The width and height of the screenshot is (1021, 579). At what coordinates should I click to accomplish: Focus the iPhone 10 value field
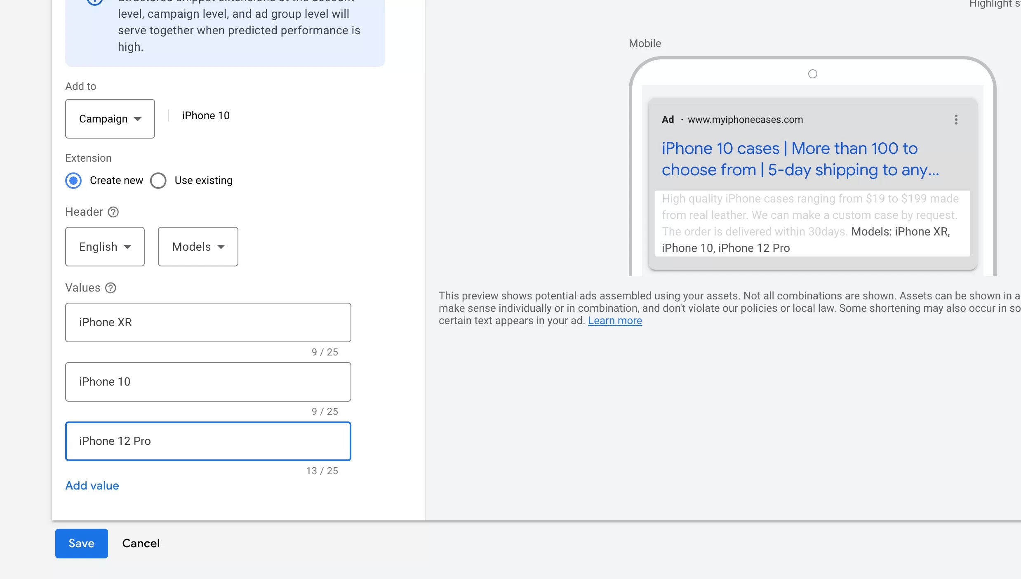point(208,382)
